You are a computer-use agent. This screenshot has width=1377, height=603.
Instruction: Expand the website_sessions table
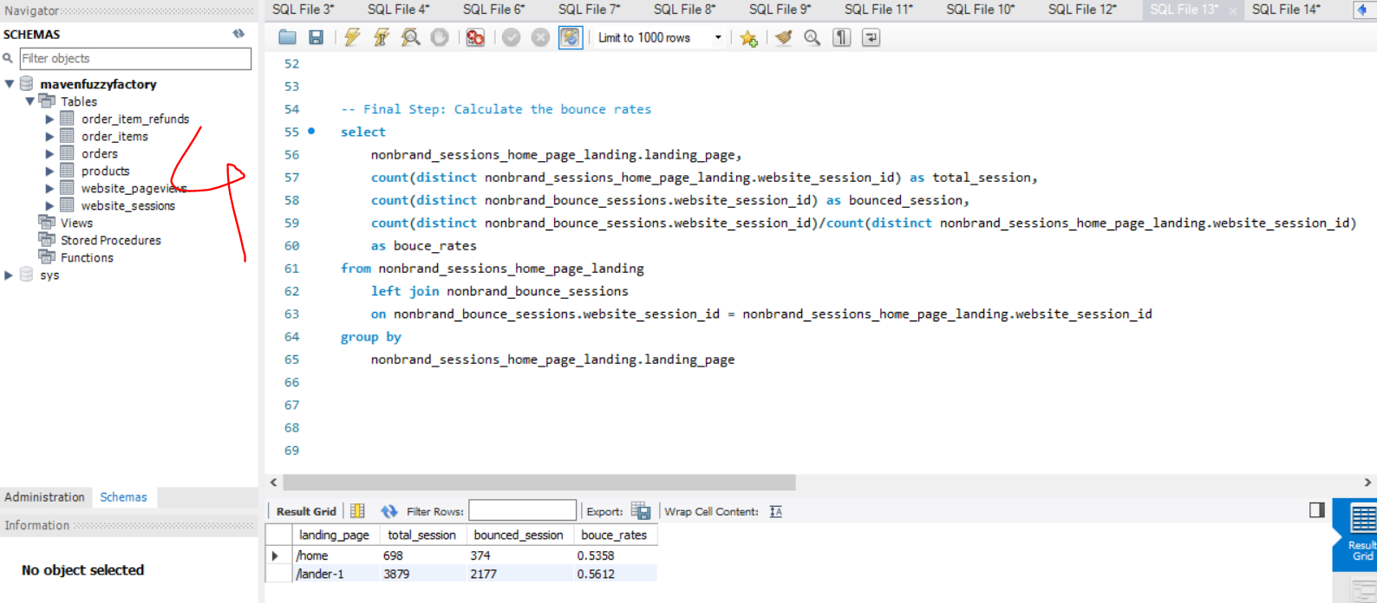(49, 205)
